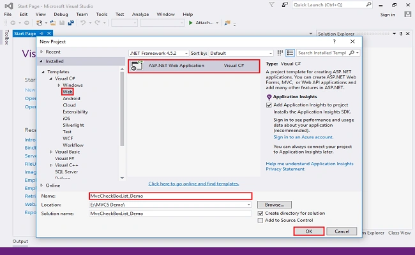415x255 pixels.
Task: Click the Save All toolbar icon
Action: coord(71,23)
